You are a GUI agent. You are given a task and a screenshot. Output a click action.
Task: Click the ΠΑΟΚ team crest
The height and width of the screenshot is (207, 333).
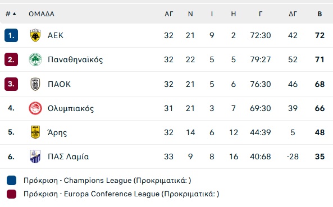[35, 84]
